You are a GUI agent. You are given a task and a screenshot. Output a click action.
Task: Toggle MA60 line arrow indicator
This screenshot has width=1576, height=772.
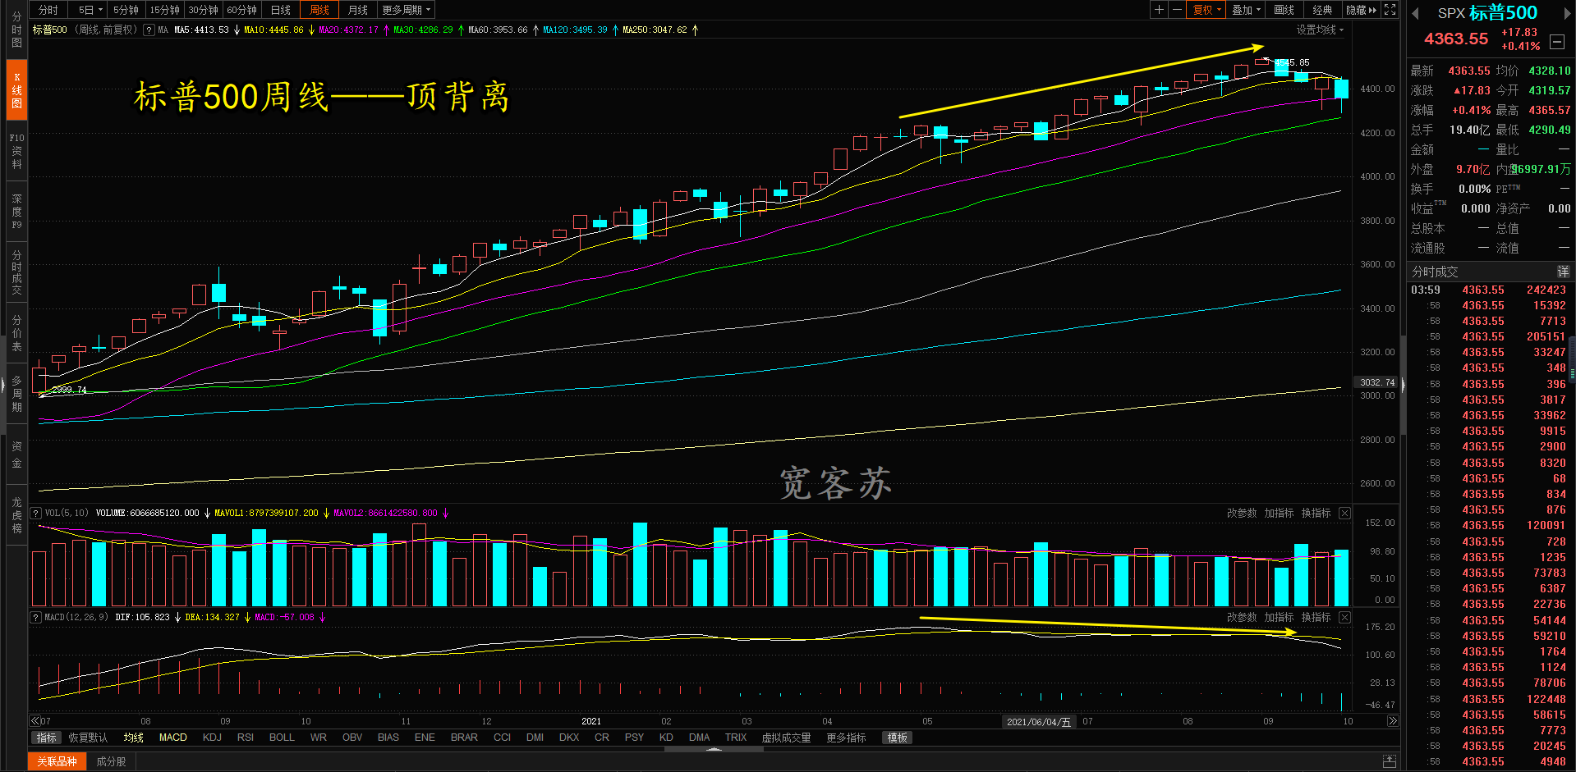point(535,30)
